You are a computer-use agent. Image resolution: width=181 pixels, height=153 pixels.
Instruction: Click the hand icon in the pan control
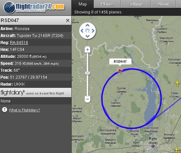coord(88,31)
